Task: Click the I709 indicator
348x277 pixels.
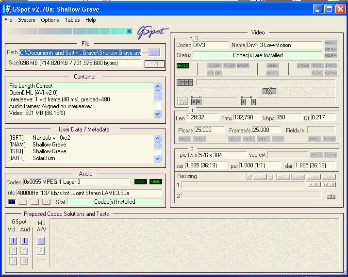Action: click(x=303, y=65)
